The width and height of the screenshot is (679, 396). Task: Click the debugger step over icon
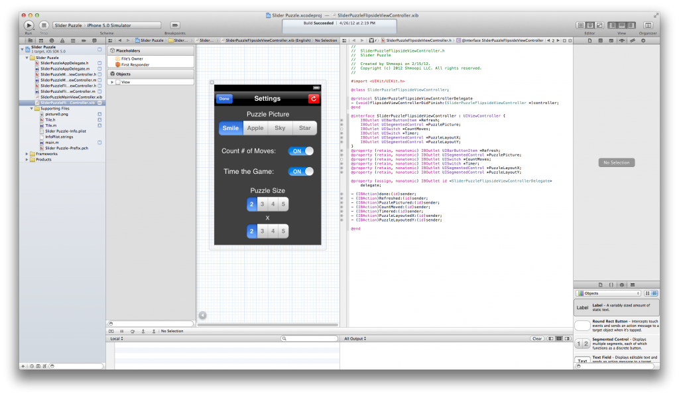(133, 331)
